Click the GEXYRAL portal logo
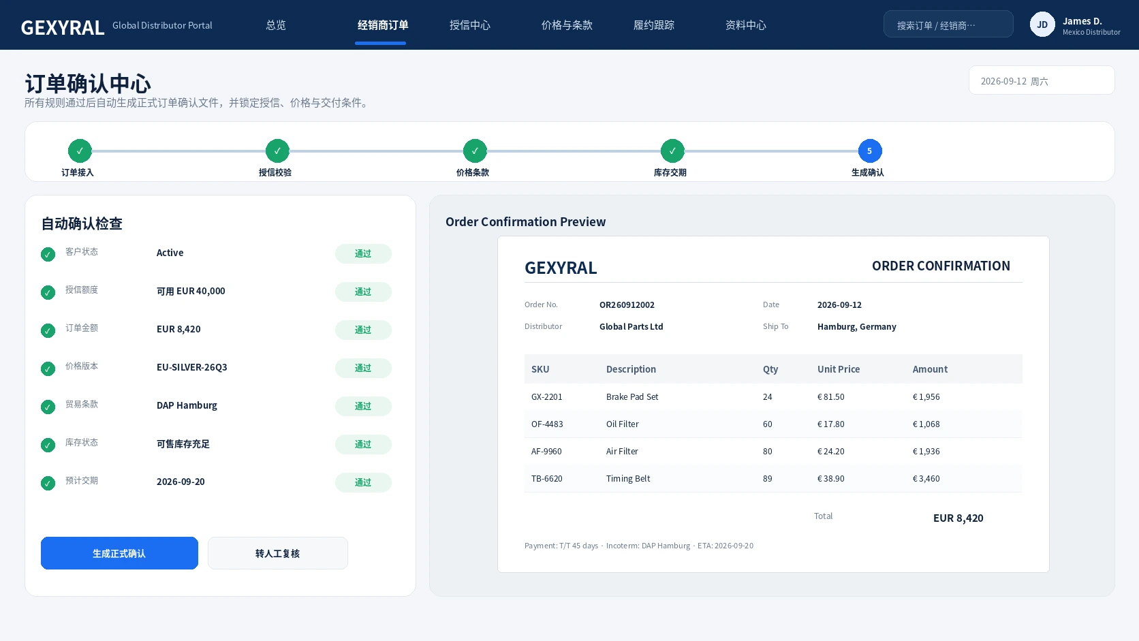1139x641 pixels. [63, 27]
